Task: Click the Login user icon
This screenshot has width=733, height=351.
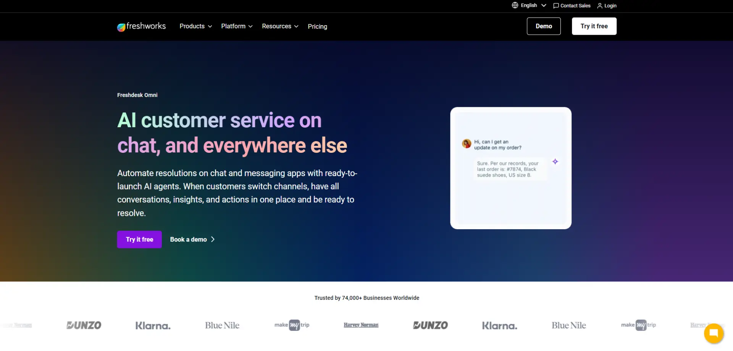Action: tap(600, 6)
